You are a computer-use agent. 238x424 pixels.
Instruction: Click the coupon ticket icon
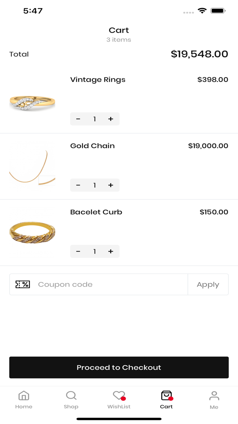click(x=23, y=284)
